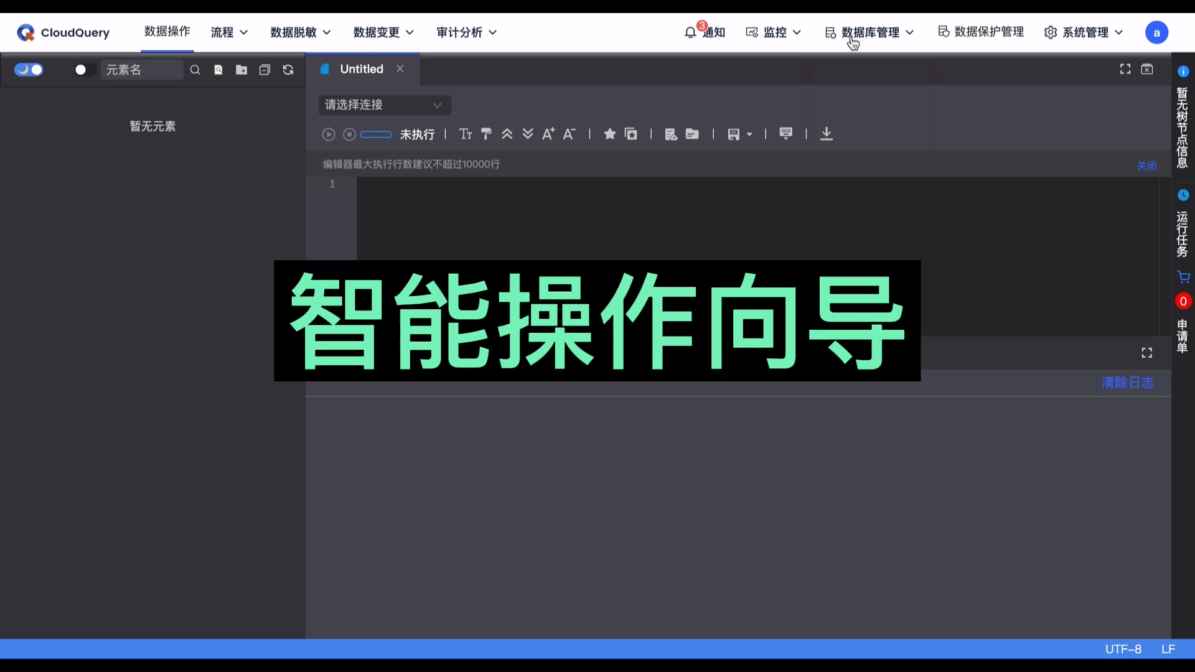This screenshot has height=672, width=1195.
Task: Click the save query icon
Action: [x=733, y=134]
